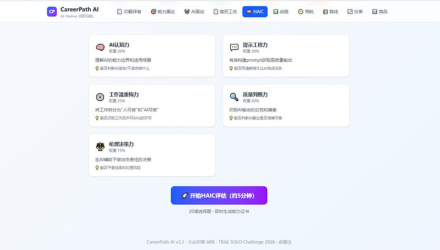Click the 伦理决策力 card heading

(121, 144)
